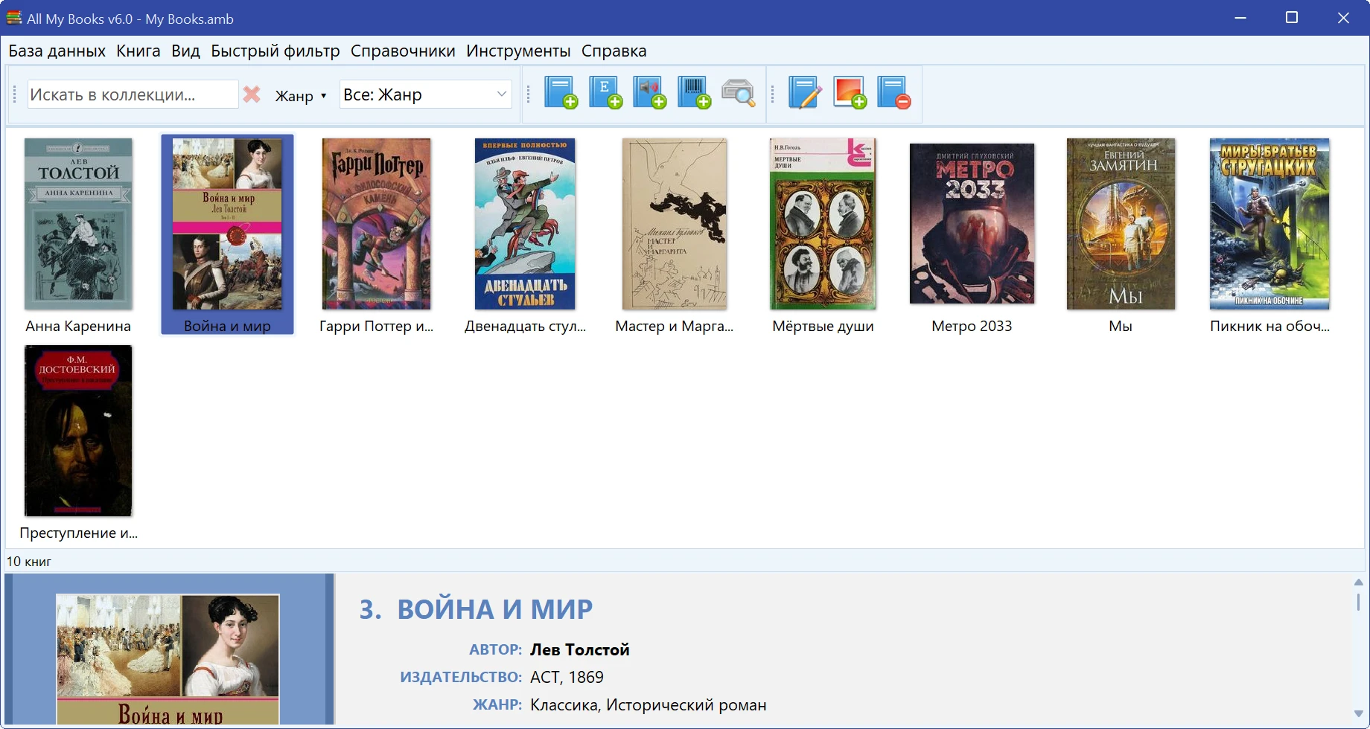
Task: Open the База данных menu
Action: [57, 51]
